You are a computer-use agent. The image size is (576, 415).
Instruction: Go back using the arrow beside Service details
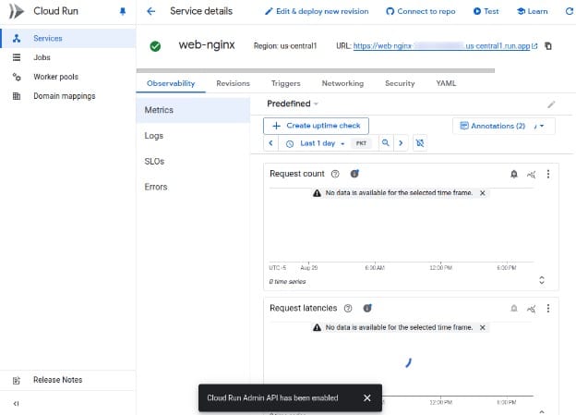[151, 11]
